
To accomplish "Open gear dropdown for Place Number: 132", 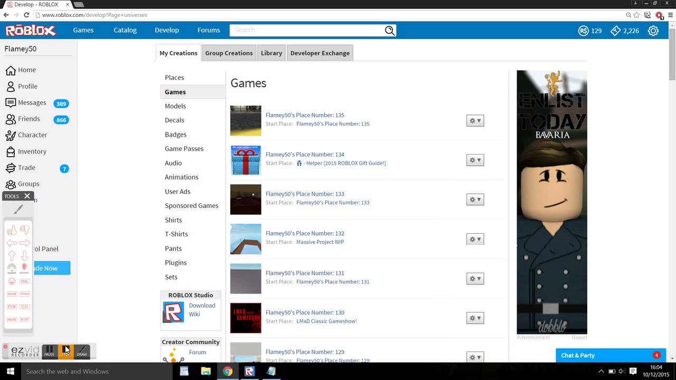I will [475, 239].
